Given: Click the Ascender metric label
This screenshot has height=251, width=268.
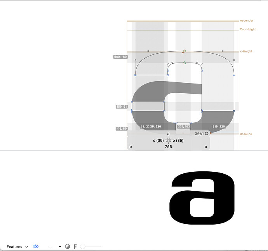Looking at the screenshot, I should tap(247, 21).
